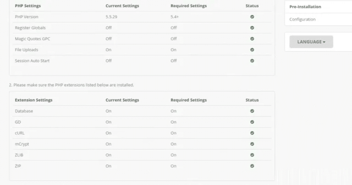Viewport: 352px width, 185px height.
Task: Click the GD extension status checkmark
Action: click(x=252, y=122)
